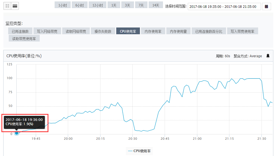Select the 6小时 time range

[x=79, y=5]
